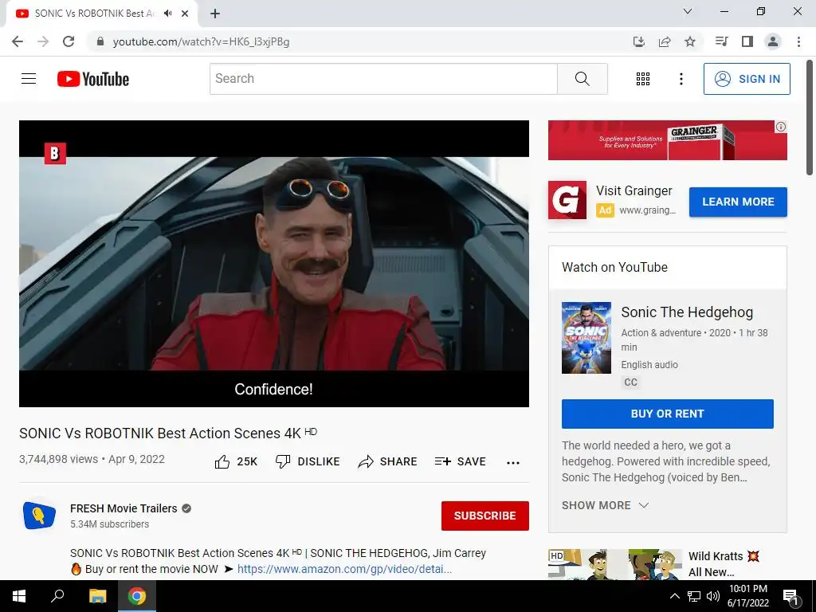
Task: Open more actions ellipsis under video
Action: pyautogui.click(x=513, y=463)
